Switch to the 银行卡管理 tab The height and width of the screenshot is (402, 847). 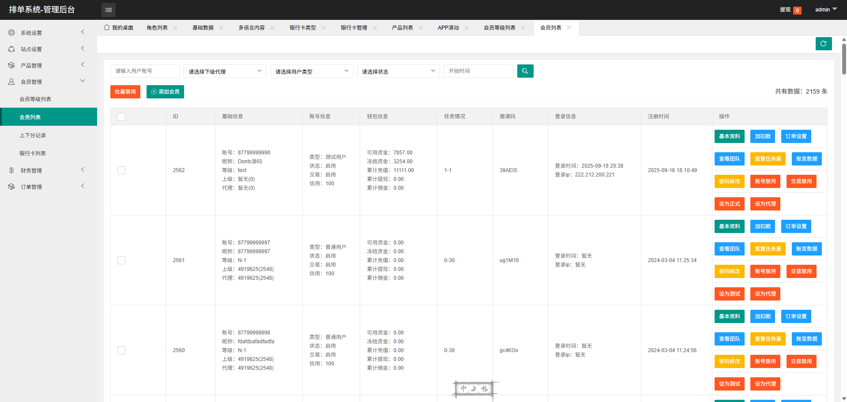354,28
